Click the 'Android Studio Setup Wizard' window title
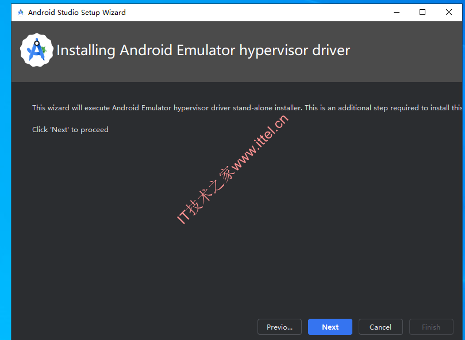Image resolution: width=465 pixels, height=340 pixels. pos(77,13)
